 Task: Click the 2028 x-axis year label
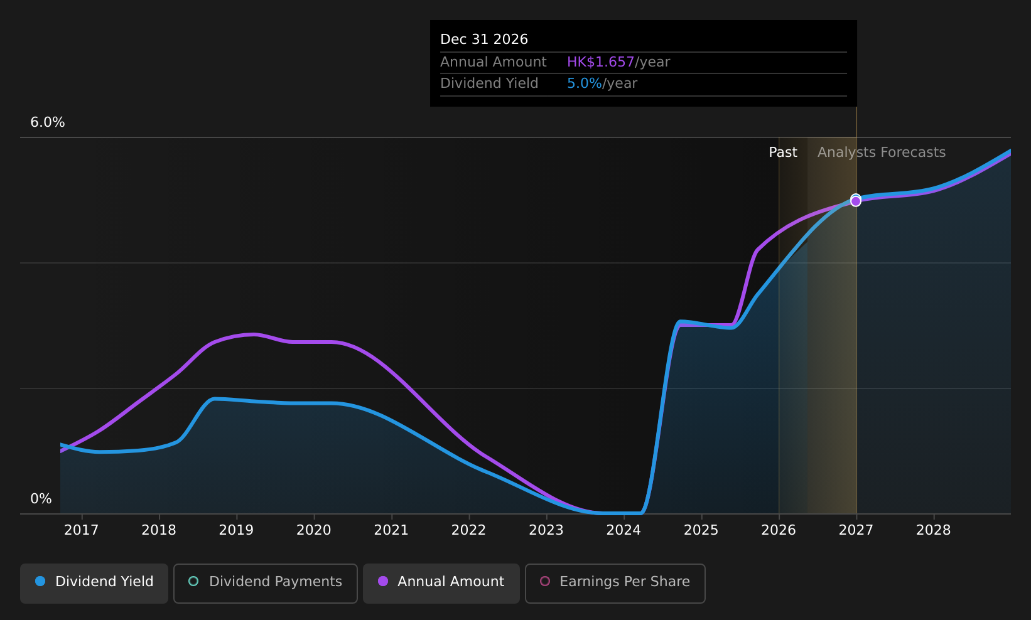934,530
